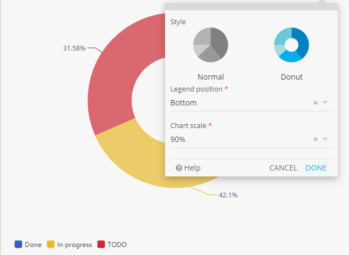Toggle the Done legend blue swatch
The height and width of the screenshot is (255, 349).
coord(18,244)
